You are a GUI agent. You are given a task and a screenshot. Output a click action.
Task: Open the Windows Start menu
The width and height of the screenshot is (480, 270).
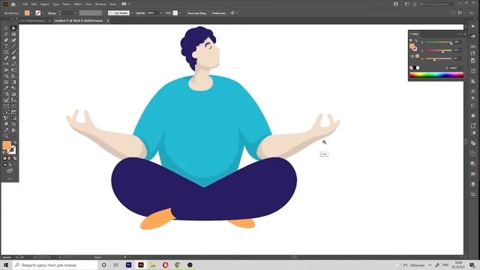click(6, 265)
